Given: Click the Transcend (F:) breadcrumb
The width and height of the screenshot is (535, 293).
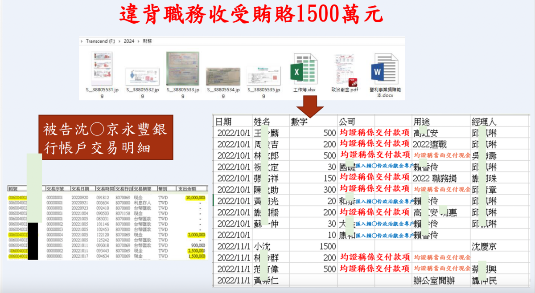Looking at the screenshot, I should coord(100,41).
